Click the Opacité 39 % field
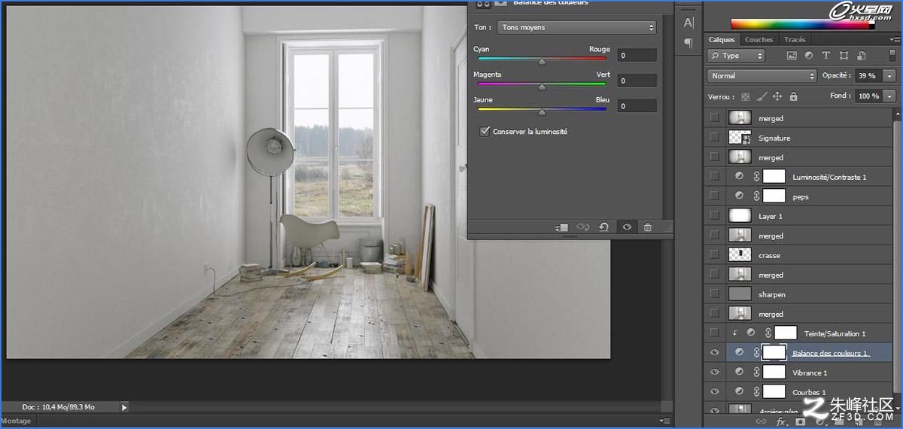This screenshot has height=429, width=903. [869, 76]
